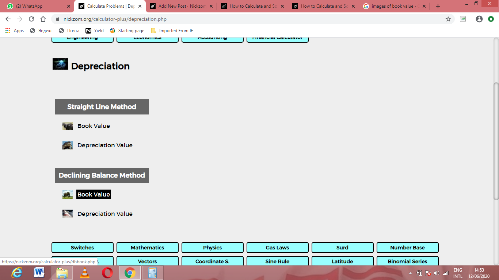
Task: Open the Yield bookmark
Action: tap(95, 31)
